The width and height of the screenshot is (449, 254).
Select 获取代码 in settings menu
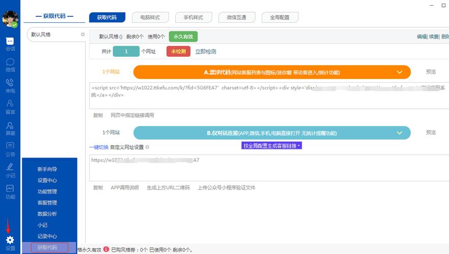tap(49, 247)
